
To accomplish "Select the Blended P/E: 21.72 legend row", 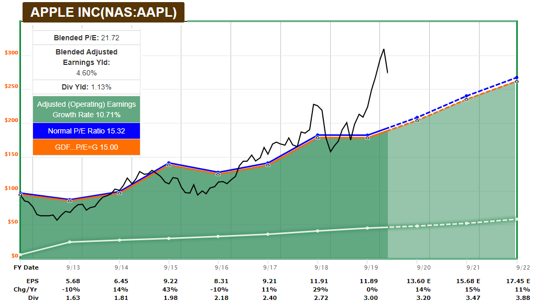I will [x=86, y=38].
